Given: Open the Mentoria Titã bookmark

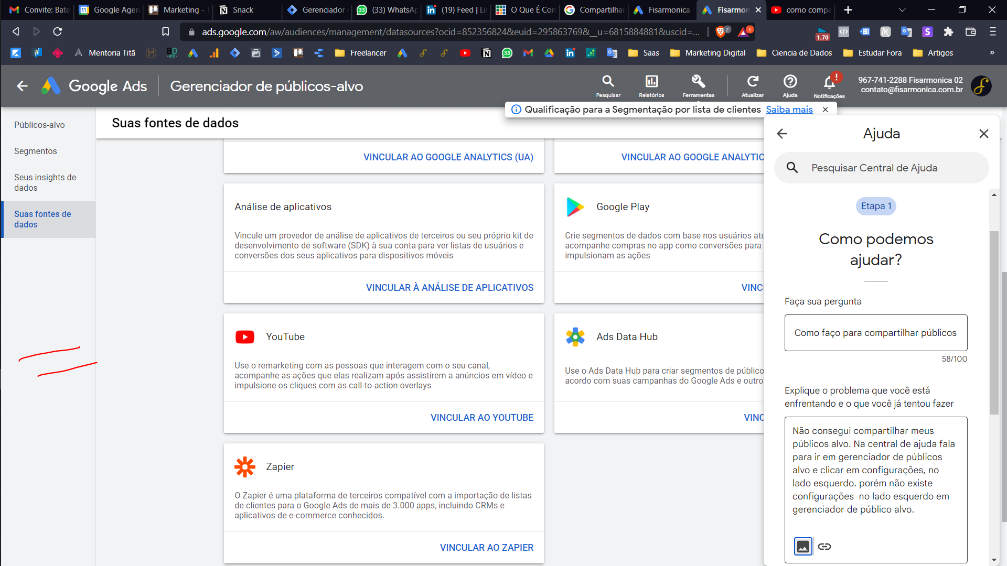Looking at the screenshot, I should [104, 53].
